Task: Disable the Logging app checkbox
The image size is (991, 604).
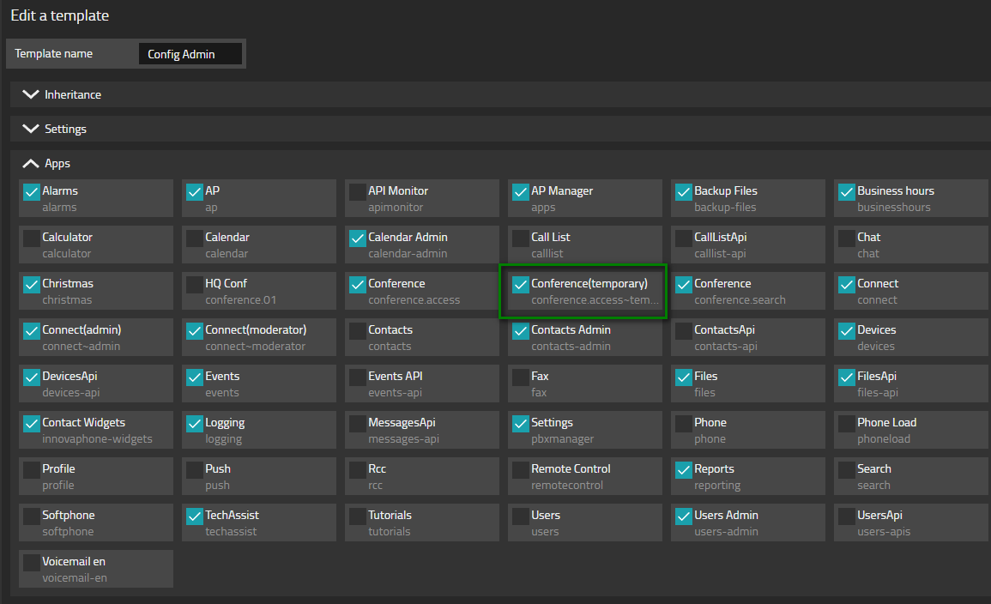Action: (195, 423)
